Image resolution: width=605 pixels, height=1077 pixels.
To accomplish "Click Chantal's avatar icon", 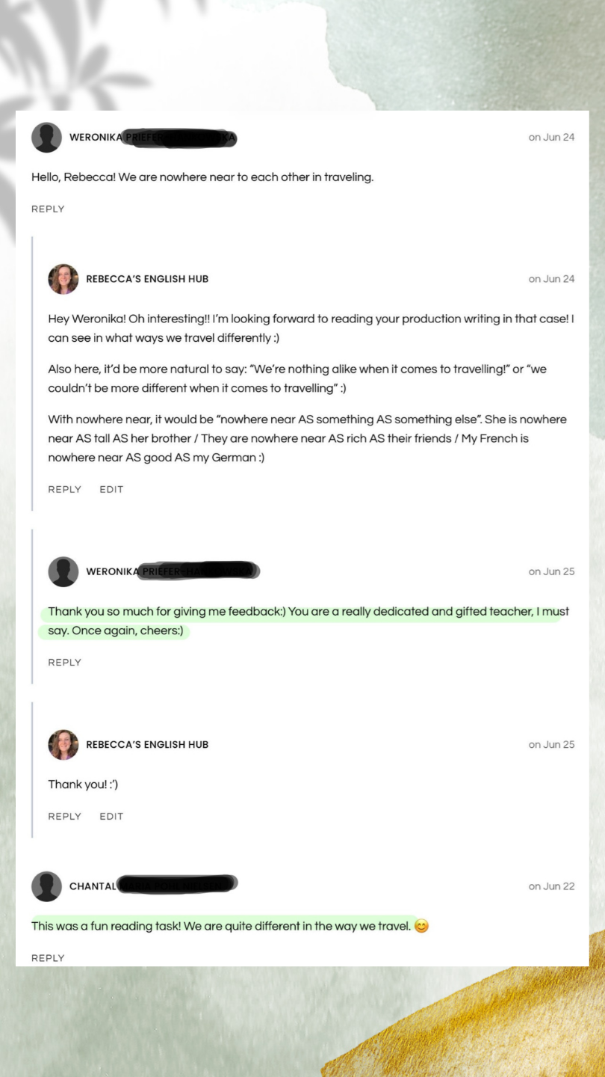I will [46, 886].
